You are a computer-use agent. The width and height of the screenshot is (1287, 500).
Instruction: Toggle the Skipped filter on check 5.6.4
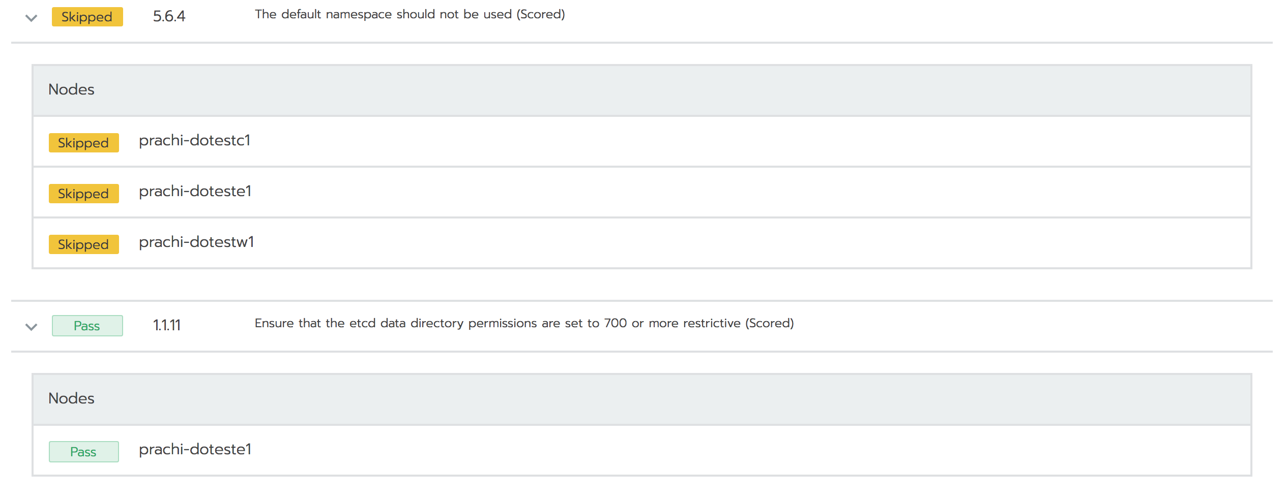coord(86,17)
